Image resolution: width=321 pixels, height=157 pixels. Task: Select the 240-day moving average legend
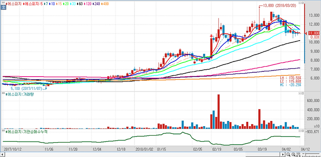coord(96,4)
